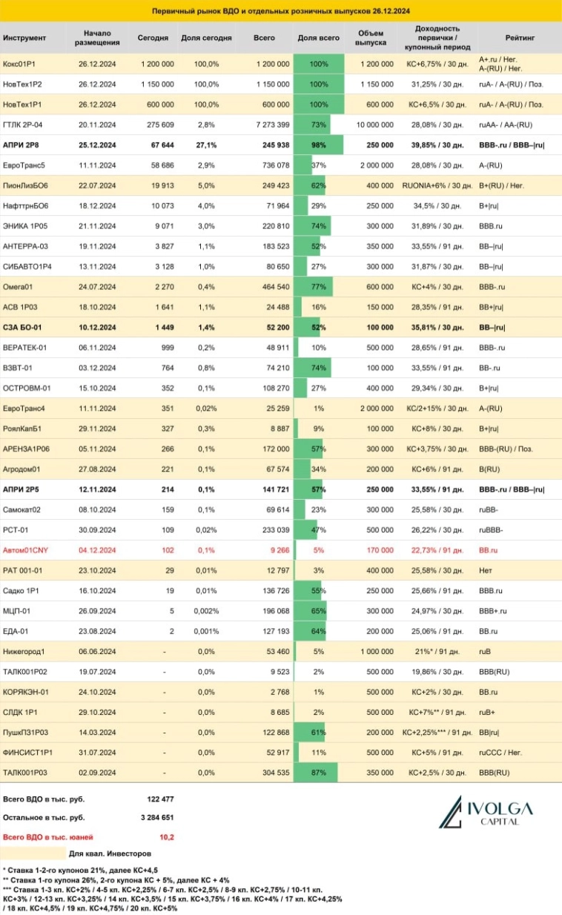Viewport: 562px width, 915px height.
Task: Click the IVOLGA CAPITAL logo text
Action: 498,813
